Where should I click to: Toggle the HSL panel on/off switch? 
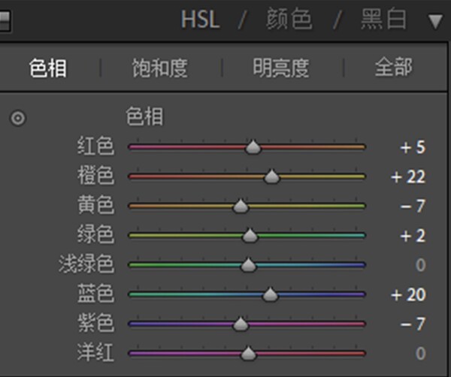click(x=5, y=21)
